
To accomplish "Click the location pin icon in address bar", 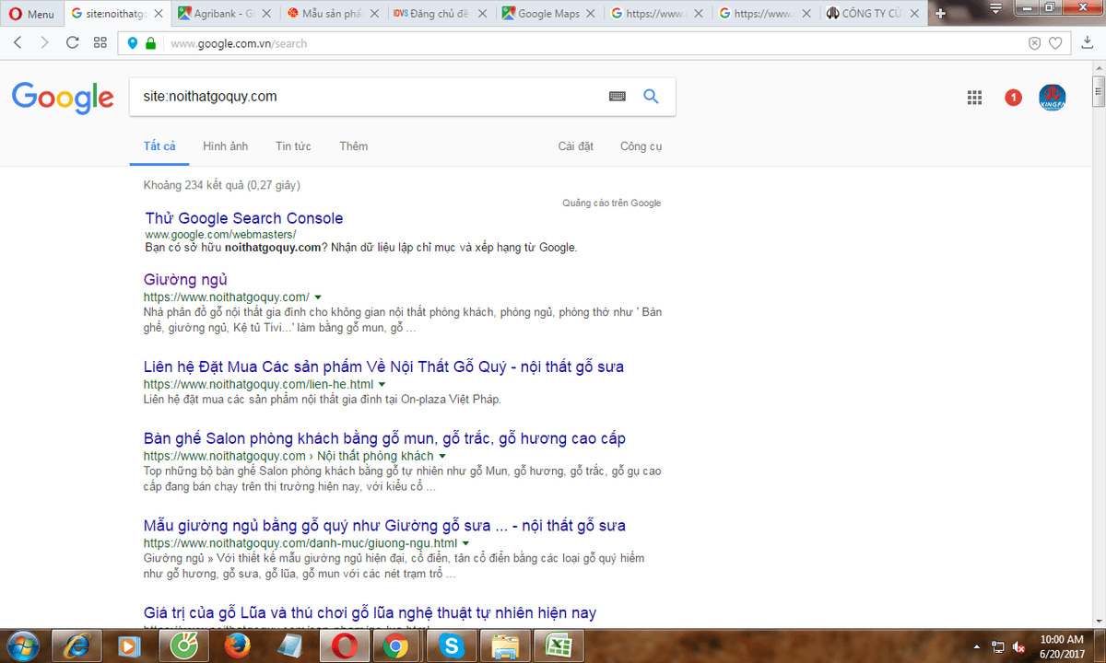I will 133,43.
